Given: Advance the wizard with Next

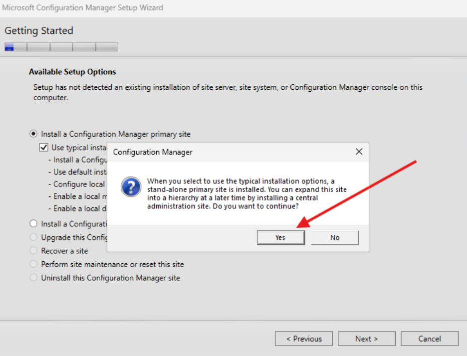Looking at the screenshot, I should coord(366,339).
